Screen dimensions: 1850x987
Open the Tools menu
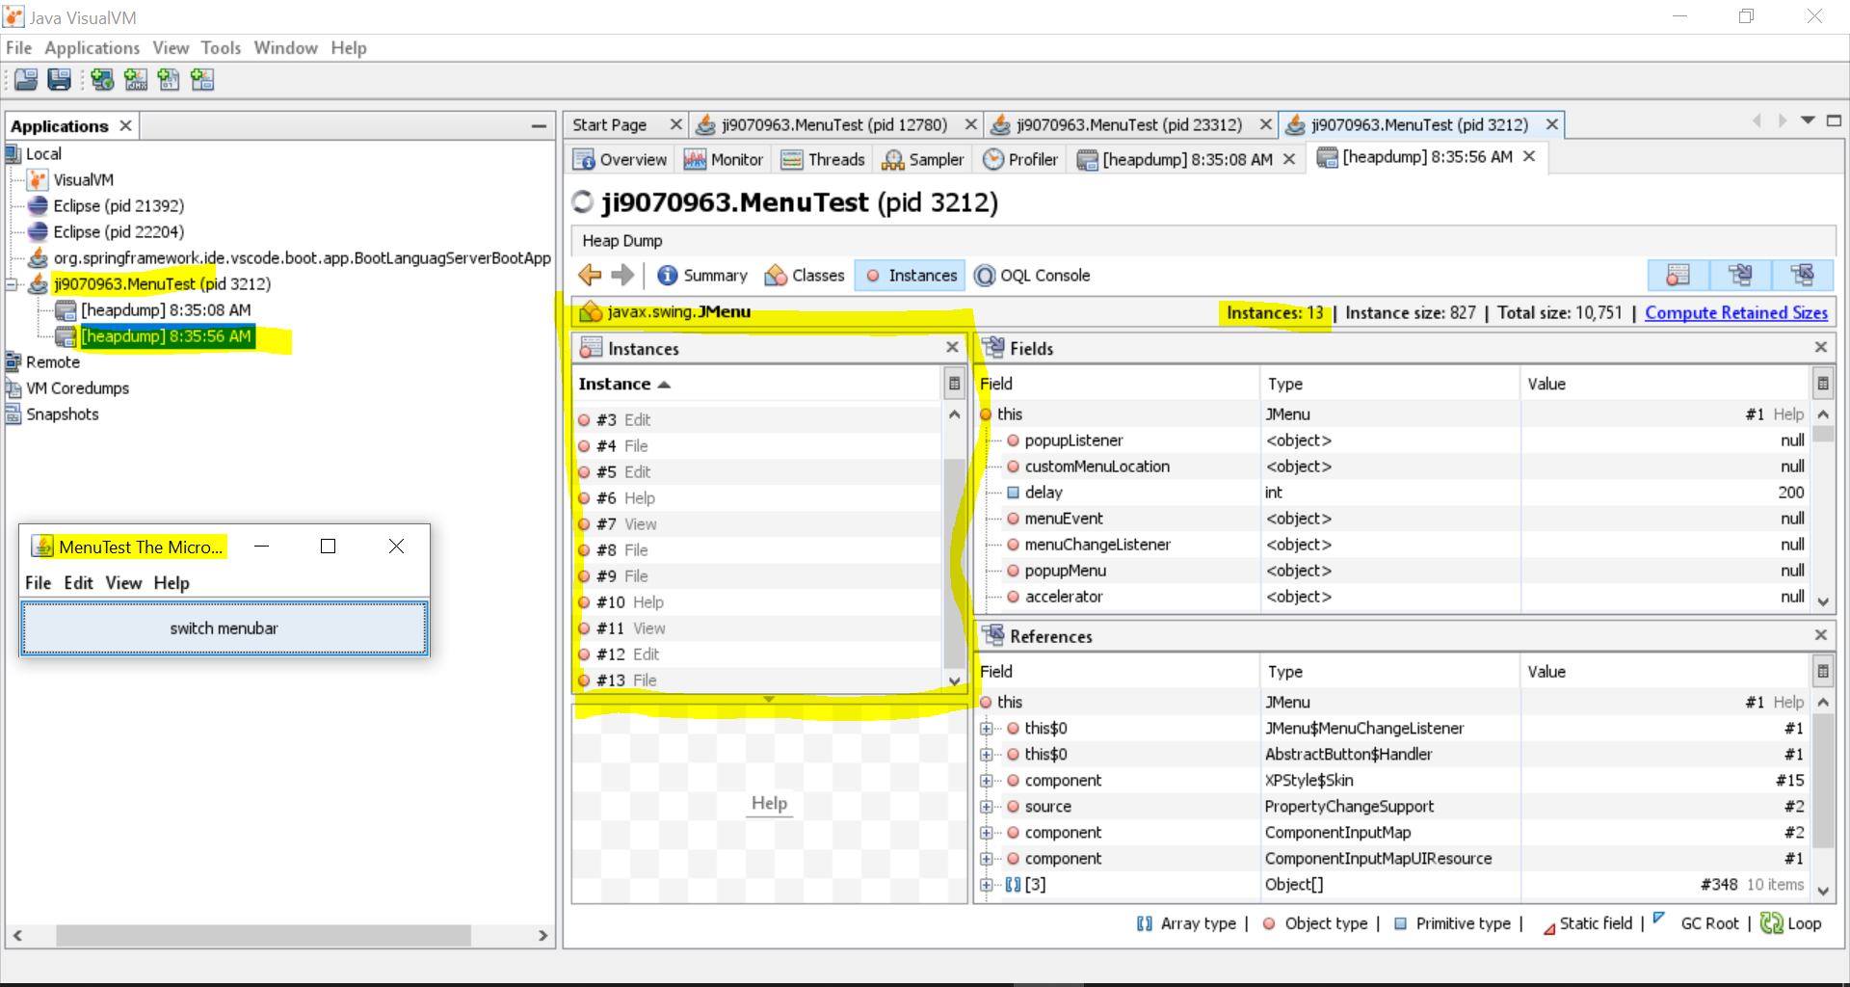click(x=221, y=48)
